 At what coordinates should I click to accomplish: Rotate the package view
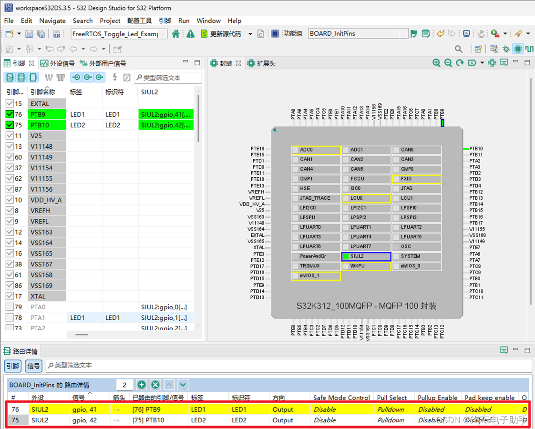460,63
